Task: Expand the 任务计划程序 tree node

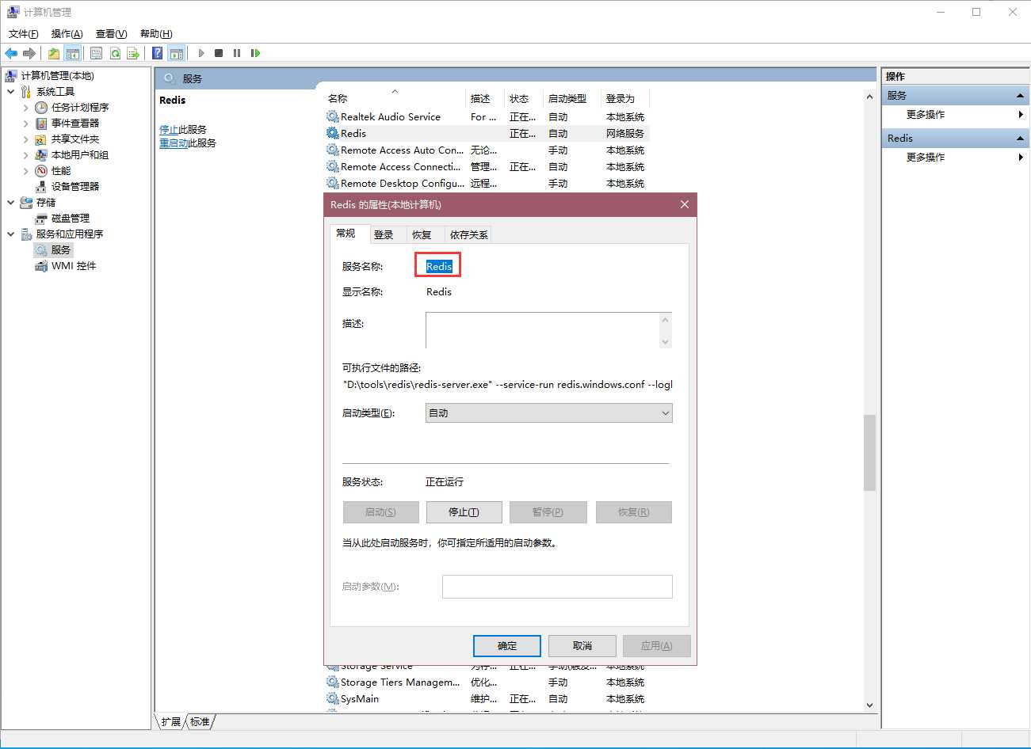Action: 26,108
